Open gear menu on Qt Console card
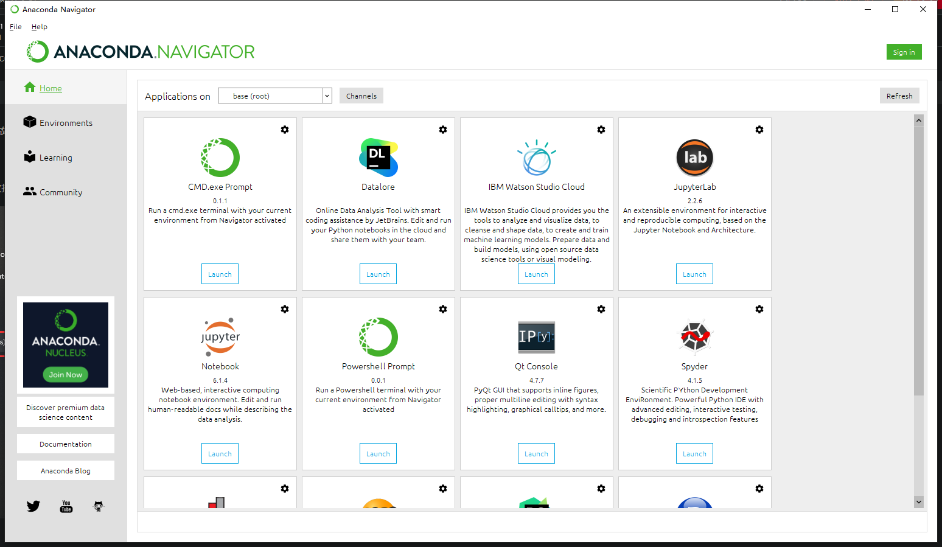 tap(601, 309)
